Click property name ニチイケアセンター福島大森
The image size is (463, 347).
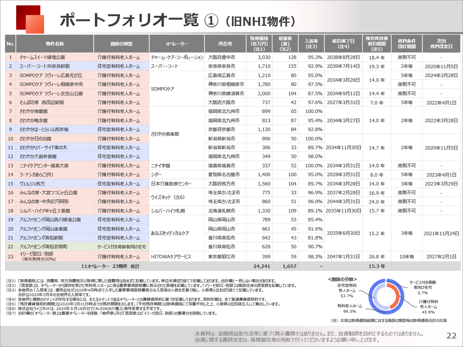pos(44,165)
